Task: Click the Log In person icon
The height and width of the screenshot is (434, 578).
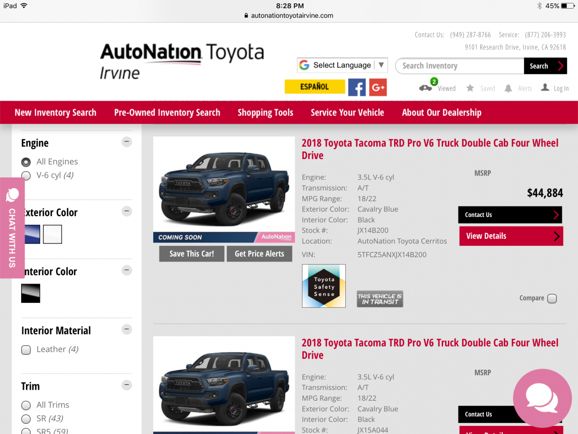Action: point(545,88)
